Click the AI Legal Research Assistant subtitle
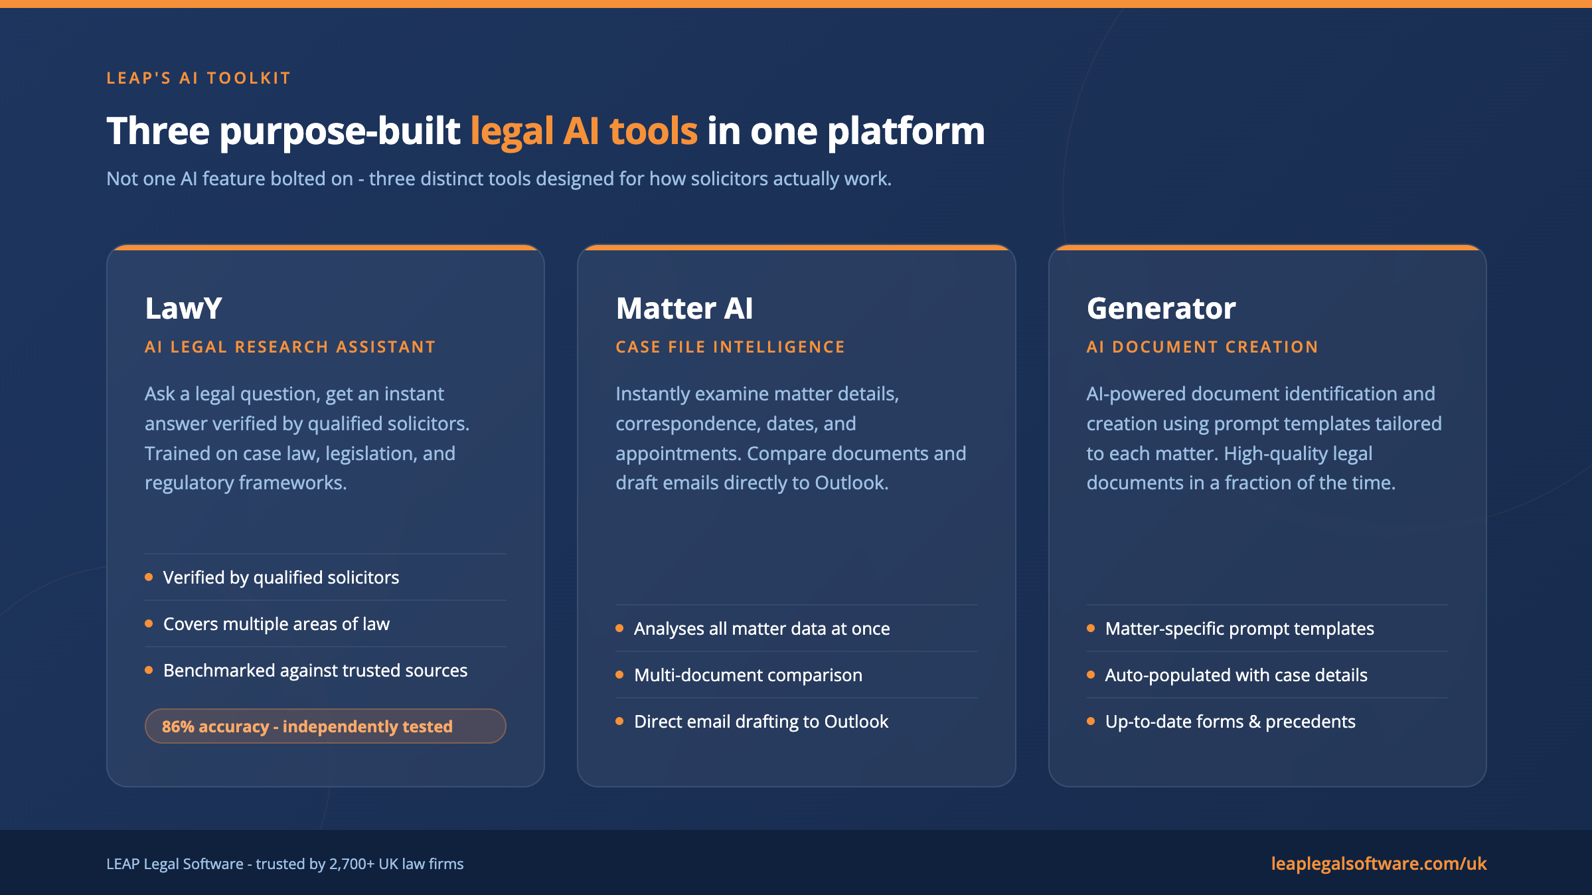The image size is (1592, 895). pyautogui.click(x=290, y=347)
